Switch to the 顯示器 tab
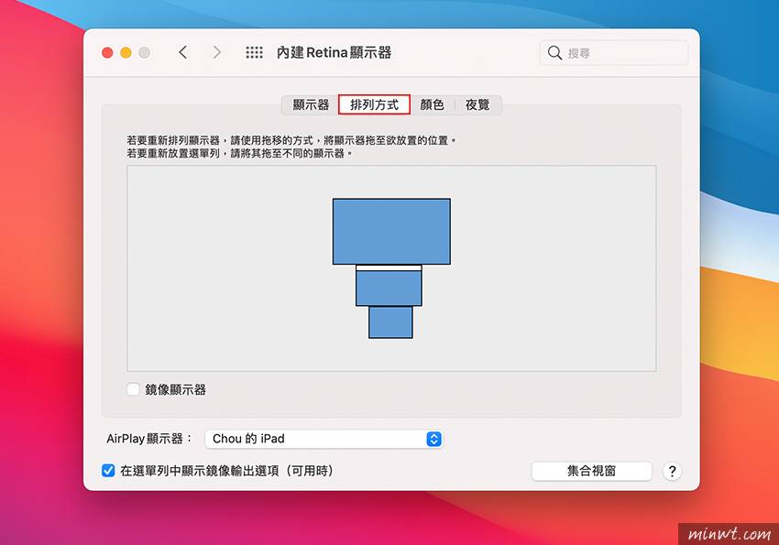The width and height of the screenshot is (779, 545). pos(311,104)
